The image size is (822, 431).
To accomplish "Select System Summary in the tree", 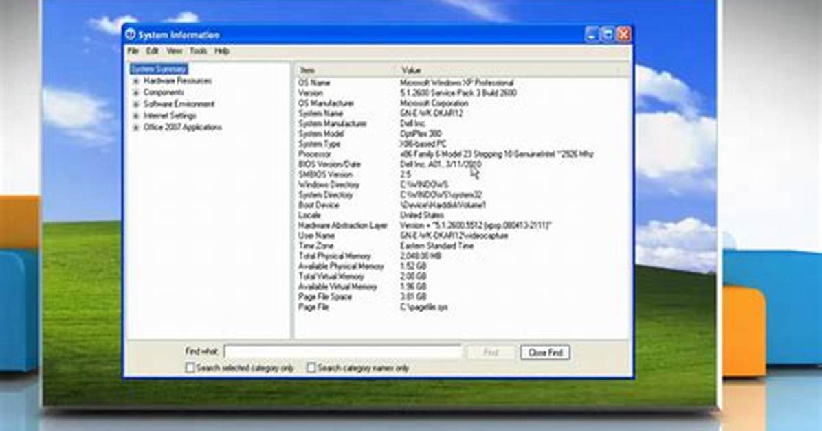I will [158, 69].
